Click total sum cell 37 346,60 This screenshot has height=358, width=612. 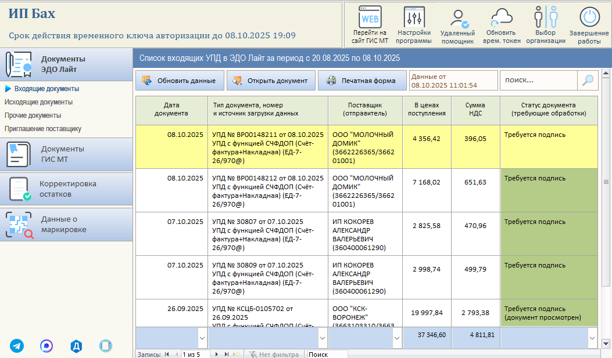tap(427, 338)
